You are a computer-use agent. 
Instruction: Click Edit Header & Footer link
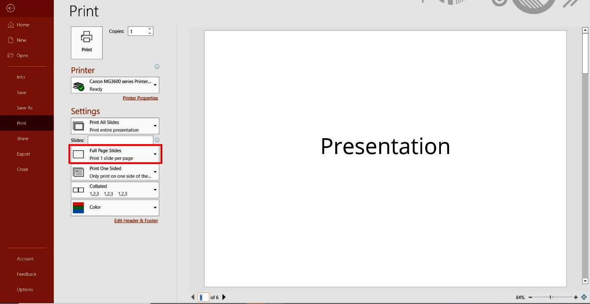pos(136,220)
